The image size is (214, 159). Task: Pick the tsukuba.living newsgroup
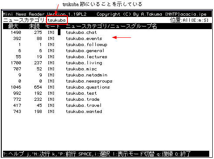point(84,63)
